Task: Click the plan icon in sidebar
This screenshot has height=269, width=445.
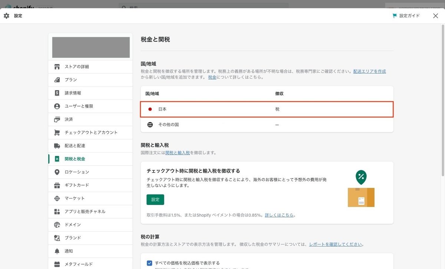Action: (57, 80)
